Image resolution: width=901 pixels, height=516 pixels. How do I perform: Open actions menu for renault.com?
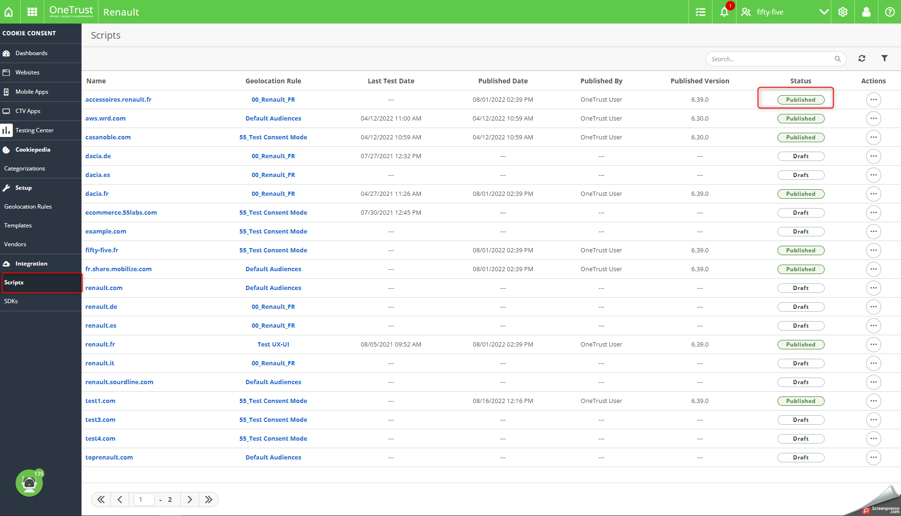pyautogui.click(x=873, y=288)
